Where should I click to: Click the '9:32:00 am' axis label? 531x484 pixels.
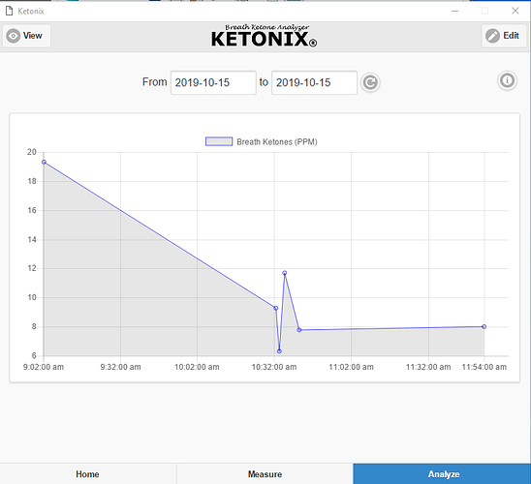click(120, 367)
